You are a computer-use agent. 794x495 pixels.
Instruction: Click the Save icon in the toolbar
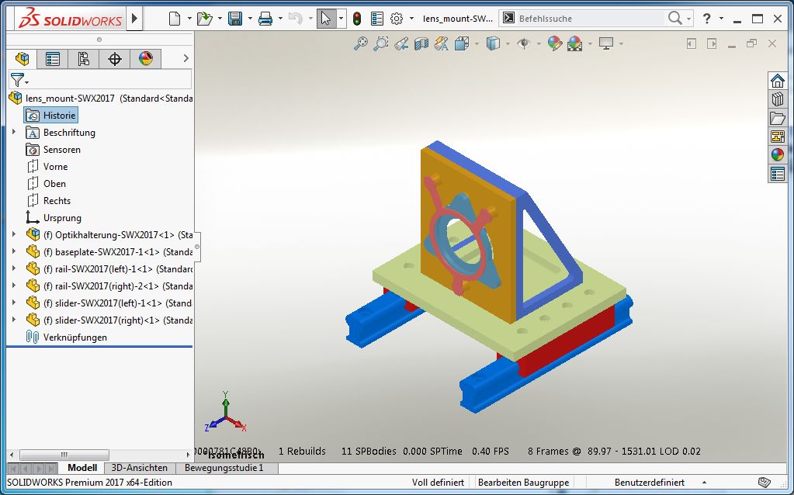(x=235, y=19)
